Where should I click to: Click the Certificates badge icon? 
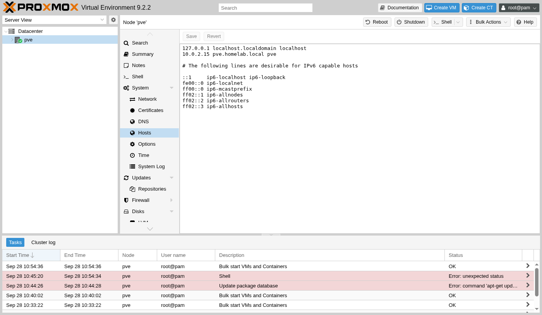point(132,110)
